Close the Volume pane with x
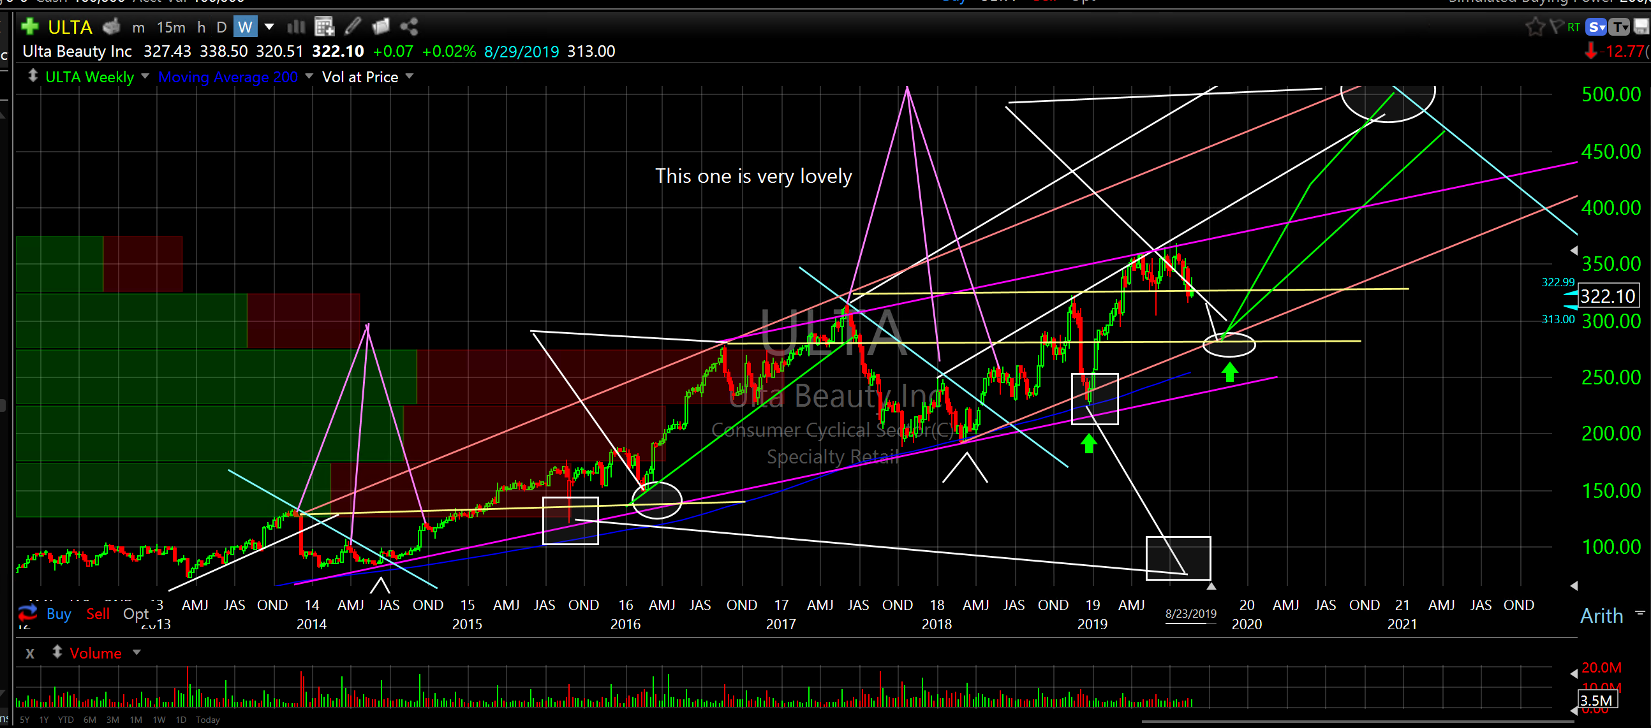 [29, 653]
